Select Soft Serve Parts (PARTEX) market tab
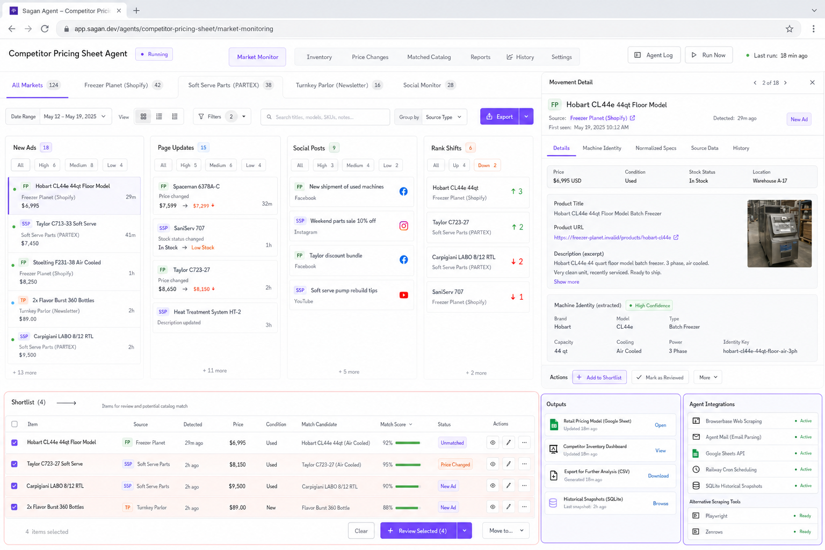Screen dimensions: 825x550 pos(230,85)
